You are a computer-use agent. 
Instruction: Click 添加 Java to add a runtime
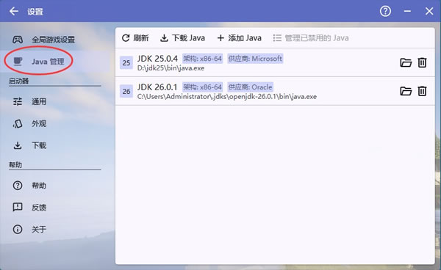(240, 38)
